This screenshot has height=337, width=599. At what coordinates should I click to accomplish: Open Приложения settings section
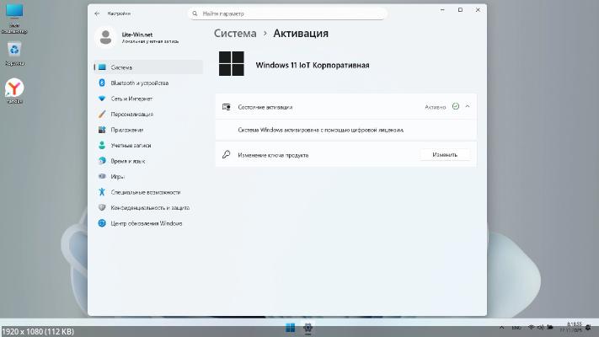click(126, 130)
